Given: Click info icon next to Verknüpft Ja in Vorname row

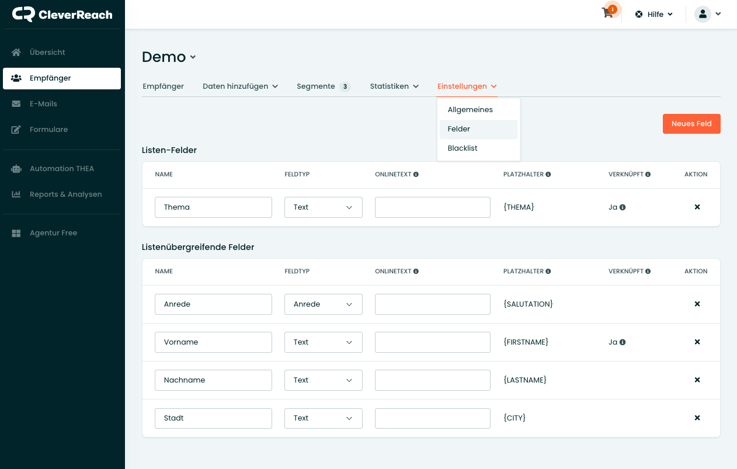Looking at the screenshot, I should (623, 342).
